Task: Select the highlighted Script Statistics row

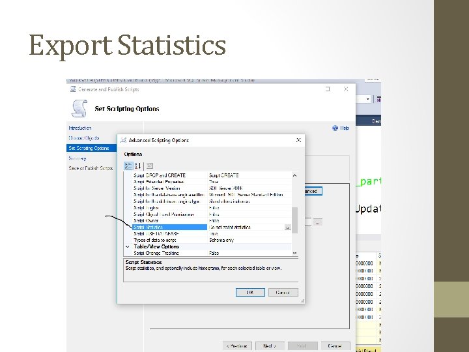Action: click(212, 227)
